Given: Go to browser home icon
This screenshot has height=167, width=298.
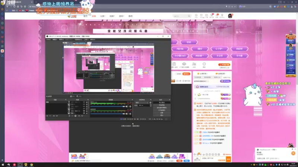Looking at the screenshot, I should click(x=18, y=6).
